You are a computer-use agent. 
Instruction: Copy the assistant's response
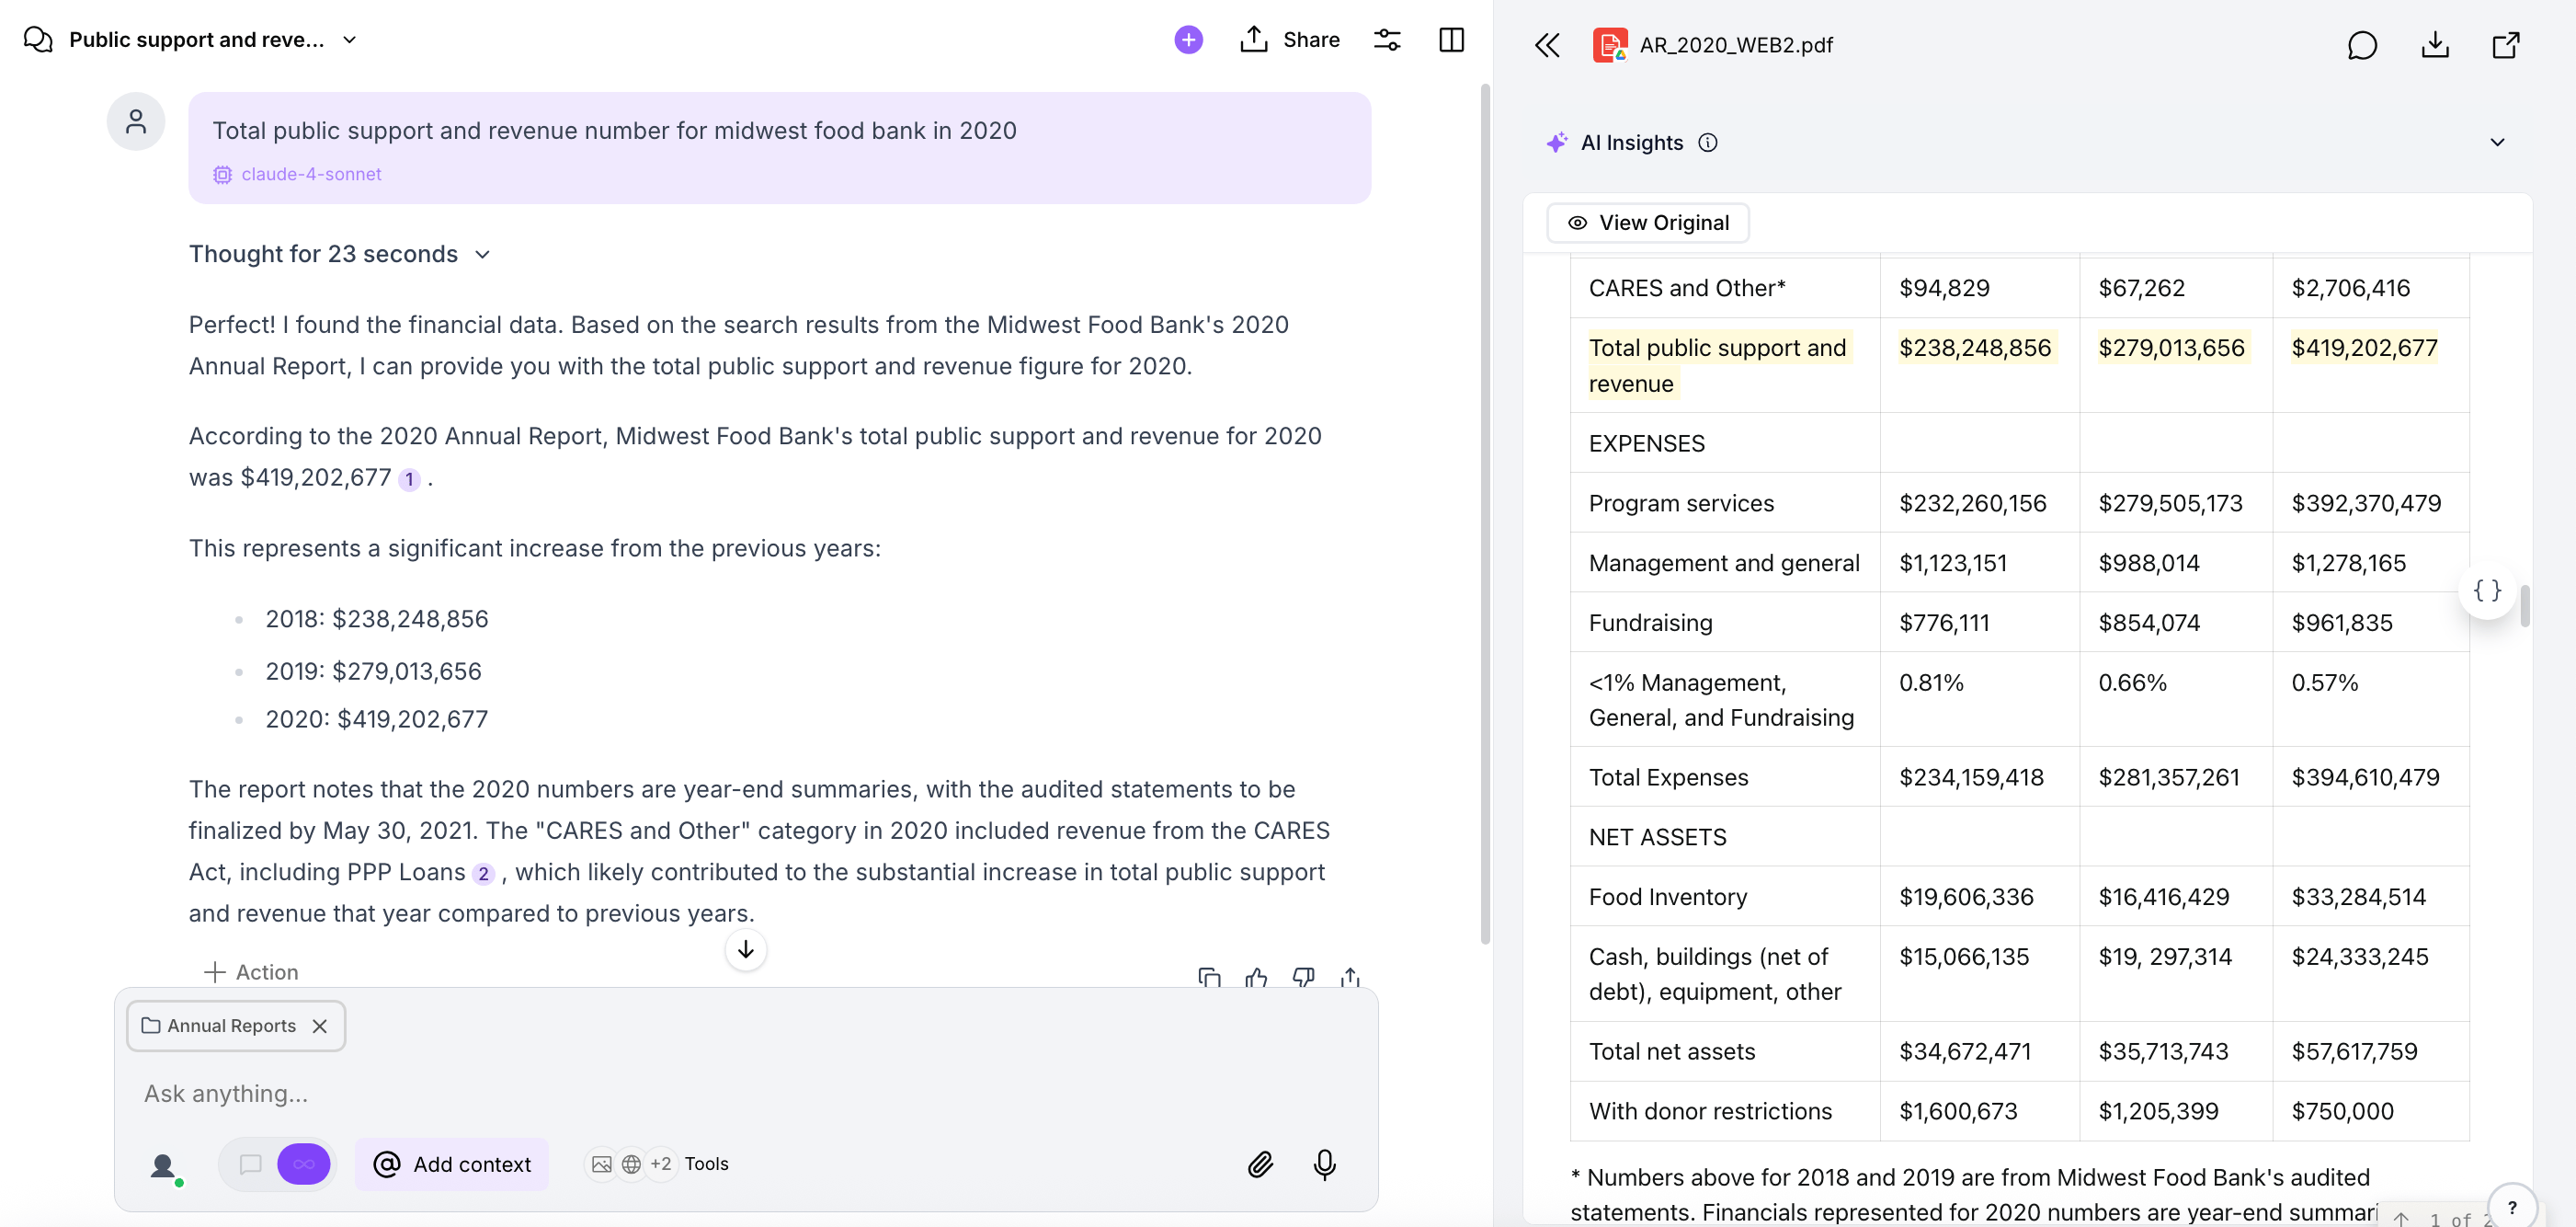point(1209,978)
